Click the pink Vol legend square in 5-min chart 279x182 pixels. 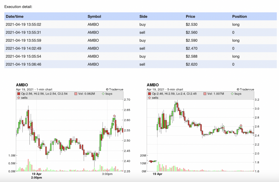tap(205, 94)
